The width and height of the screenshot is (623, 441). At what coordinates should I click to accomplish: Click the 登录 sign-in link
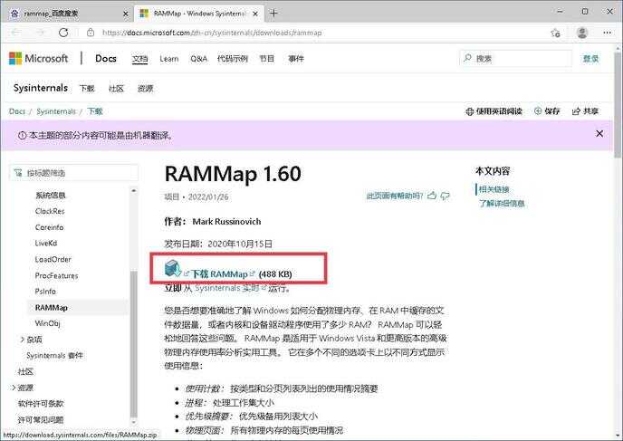pyautogui.click(x=590, y=59)
